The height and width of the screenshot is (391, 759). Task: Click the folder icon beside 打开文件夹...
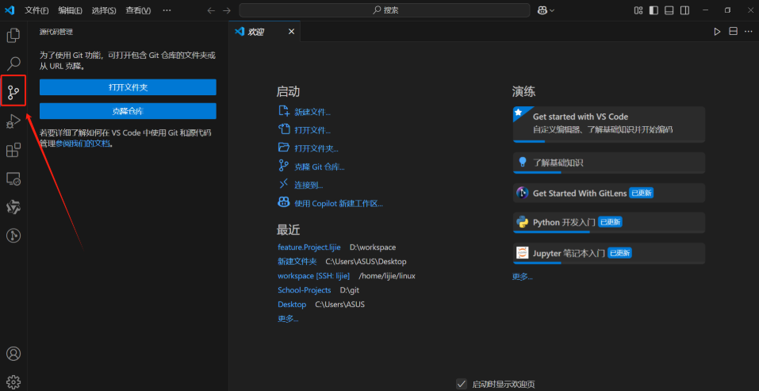[284, 147]
